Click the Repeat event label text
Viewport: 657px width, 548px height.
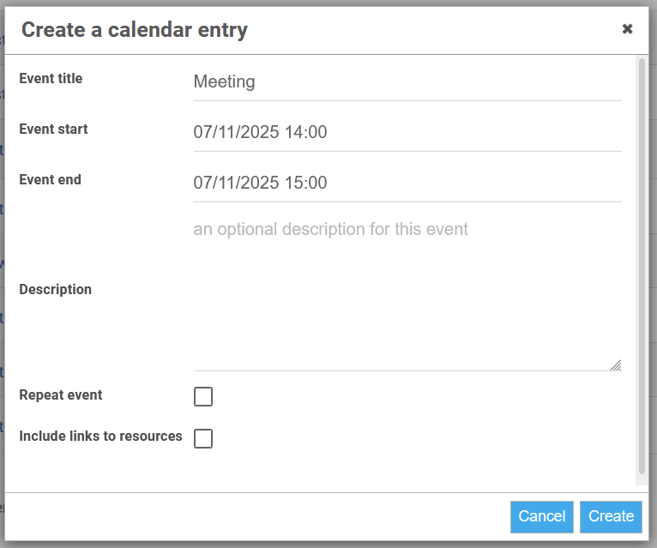pyautogui.click(x=61, y=395)
